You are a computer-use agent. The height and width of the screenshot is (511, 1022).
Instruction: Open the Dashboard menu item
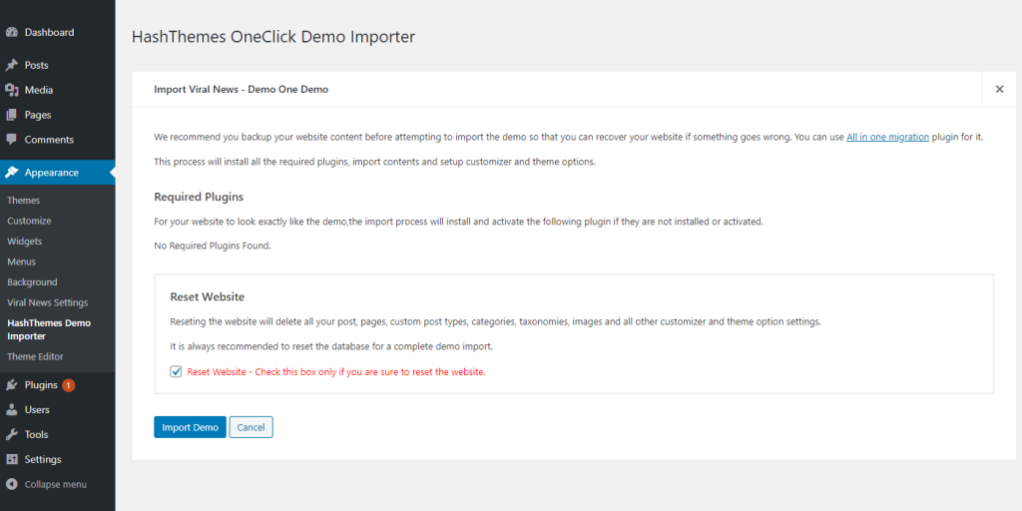point(50,32)
